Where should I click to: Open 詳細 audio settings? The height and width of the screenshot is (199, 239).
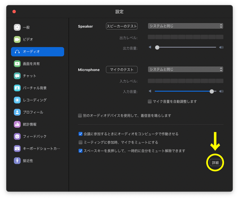(x=215, y=163)
